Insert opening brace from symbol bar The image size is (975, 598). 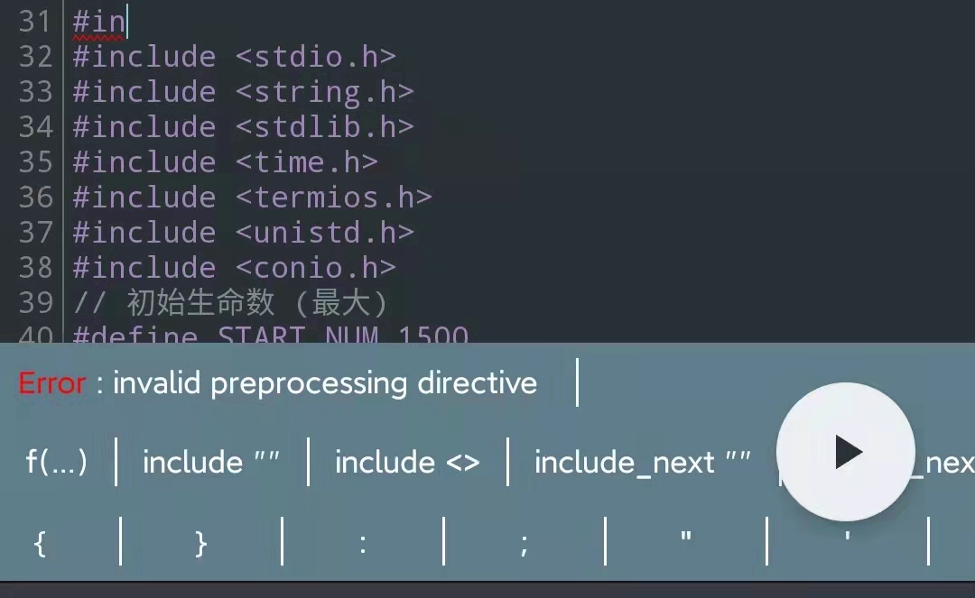(x=39, y=542)
